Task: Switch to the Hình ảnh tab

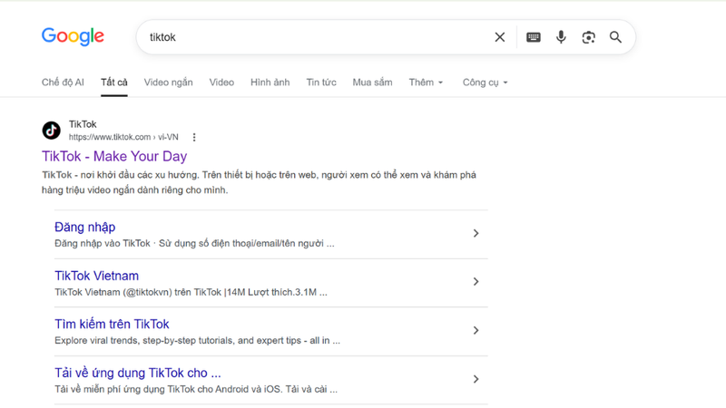Action: pyautogui.click(x=270, y=83)
